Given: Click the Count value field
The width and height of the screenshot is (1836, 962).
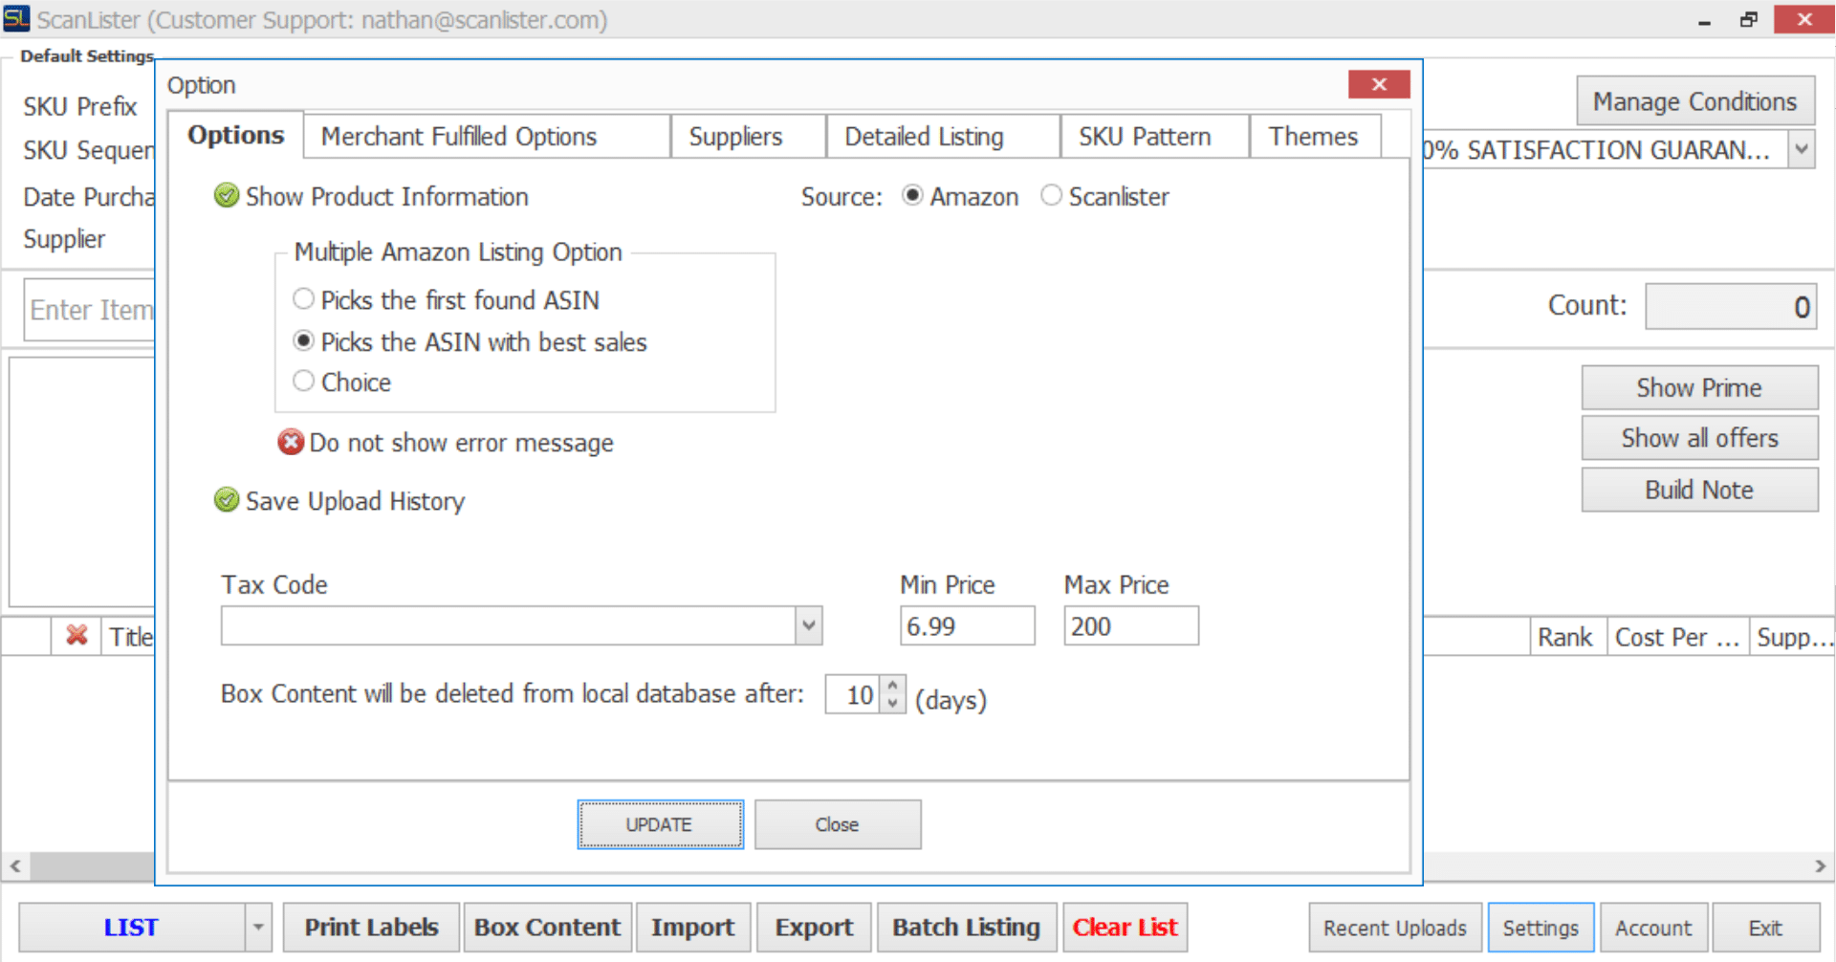Looking at the screenshot, I should 1730,306.
